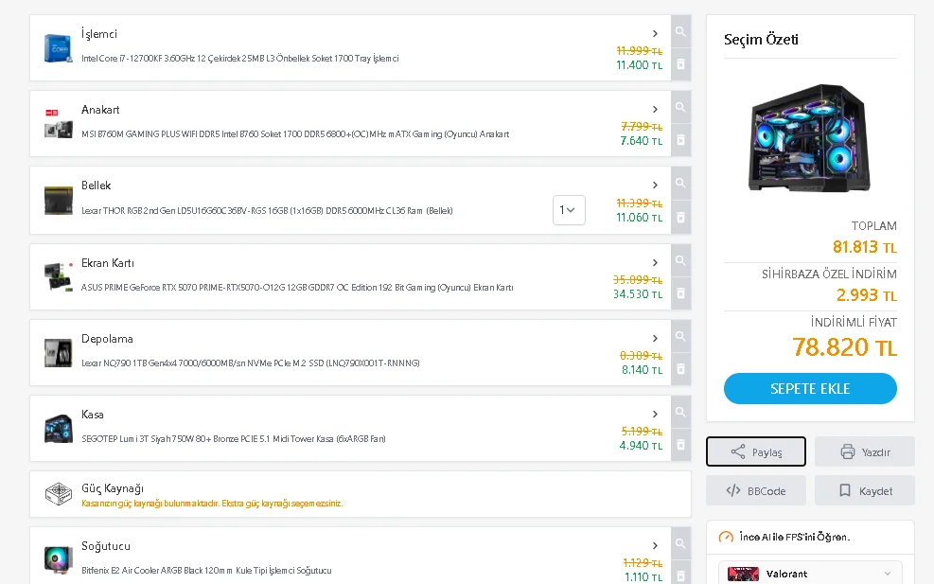Expand the Ekran Kartı row chevron

click(x=655, y=262)
